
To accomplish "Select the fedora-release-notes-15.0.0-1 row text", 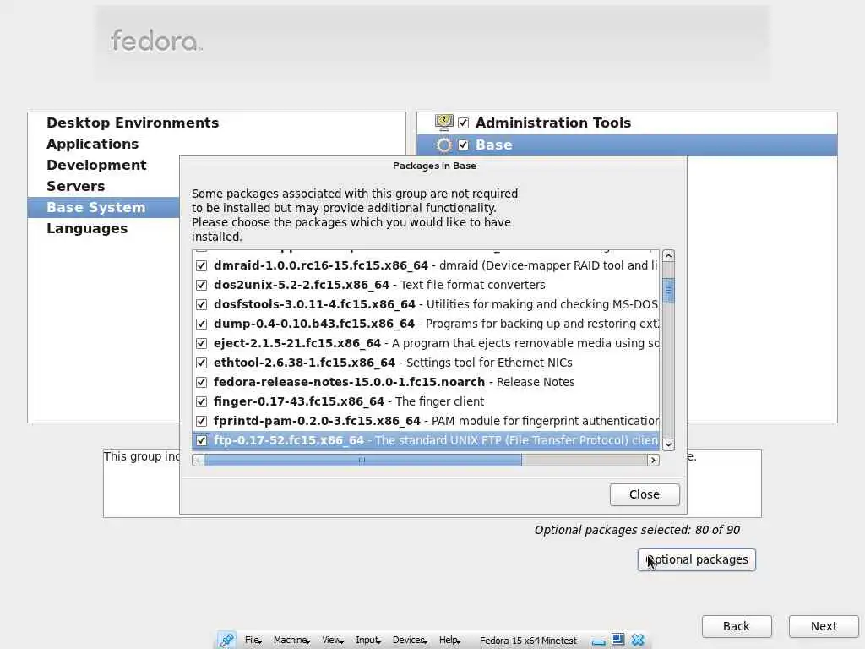I will [349, 382].
